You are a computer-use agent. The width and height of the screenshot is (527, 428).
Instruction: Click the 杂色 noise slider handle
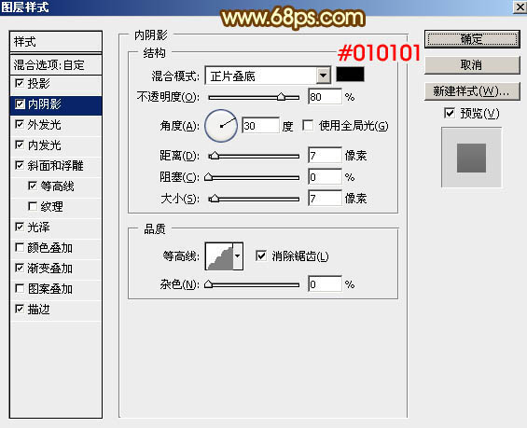pos(208,284)
